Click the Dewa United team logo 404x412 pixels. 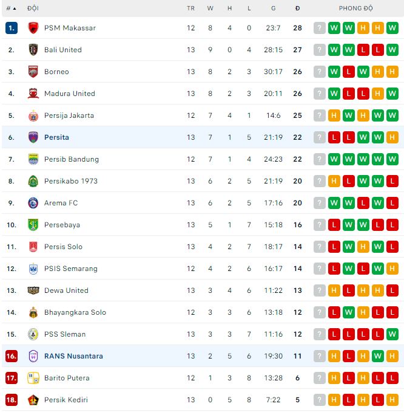coord(33,290)
